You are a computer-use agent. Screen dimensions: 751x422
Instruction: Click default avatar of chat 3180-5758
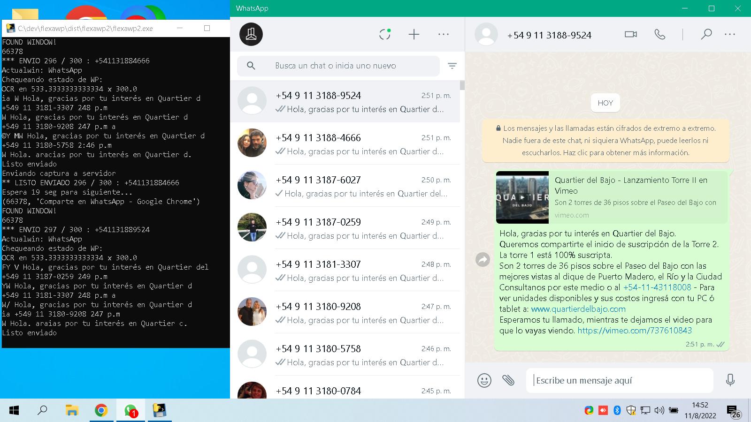point(252,354)
